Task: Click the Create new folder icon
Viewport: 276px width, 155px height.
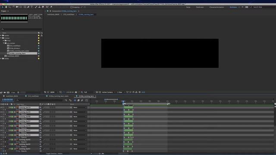Action: [5, 92]
